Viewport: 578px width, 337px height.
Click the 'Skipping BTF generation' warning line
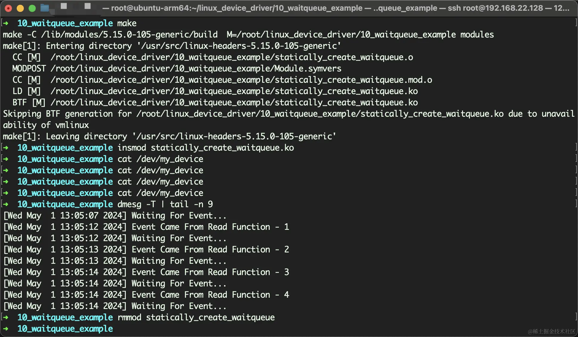288,119
